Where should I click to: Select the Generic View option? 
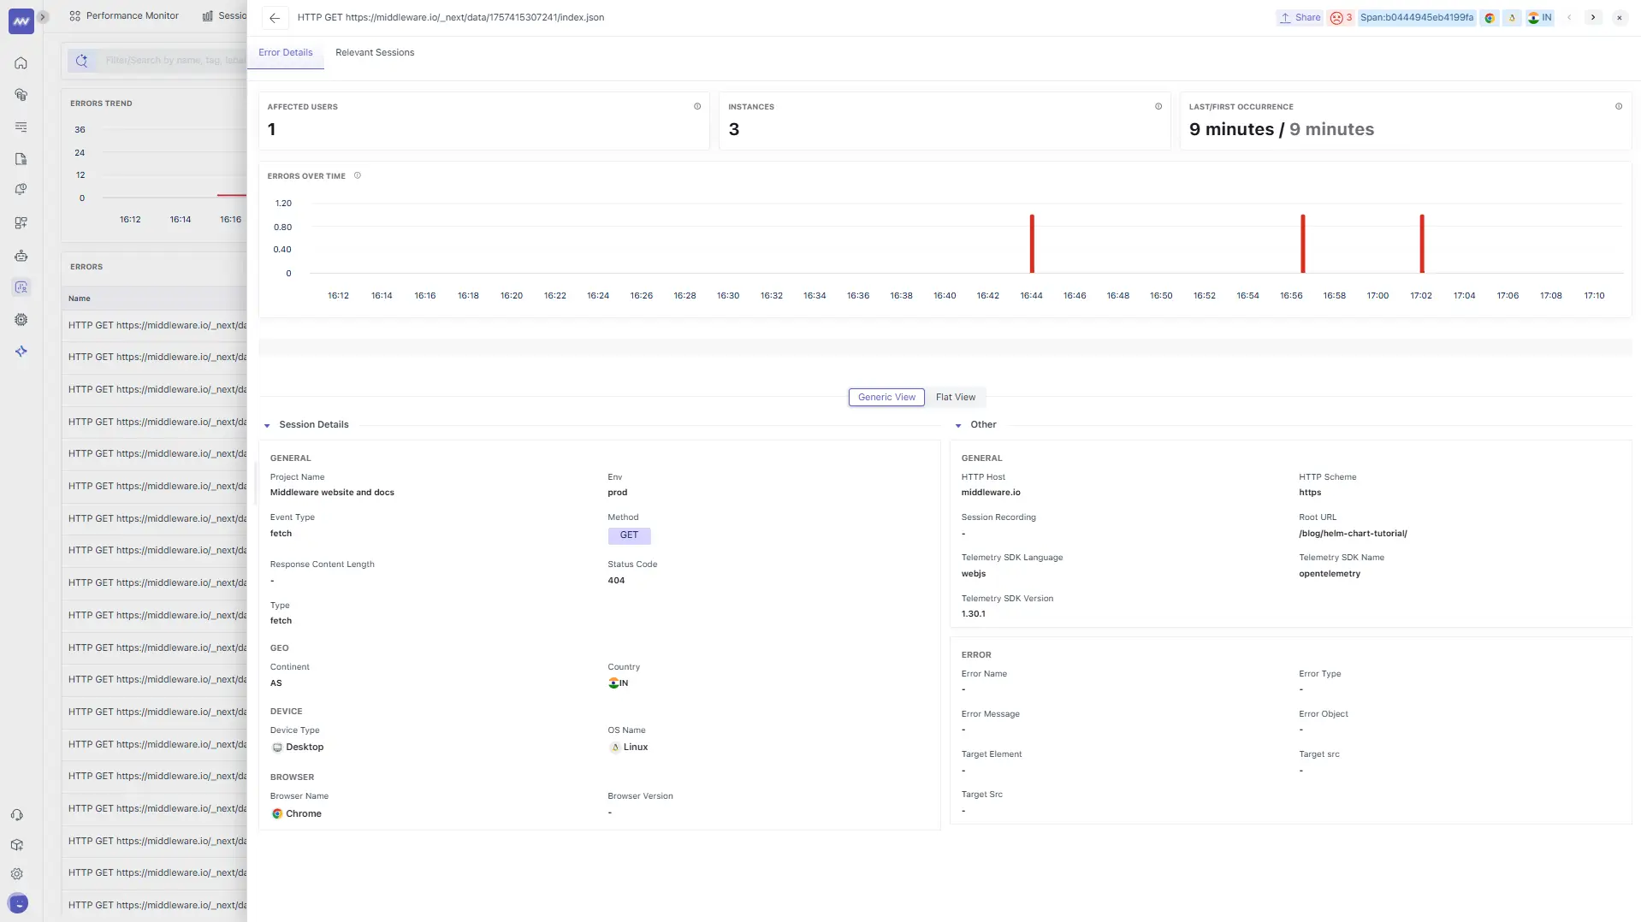886,397
